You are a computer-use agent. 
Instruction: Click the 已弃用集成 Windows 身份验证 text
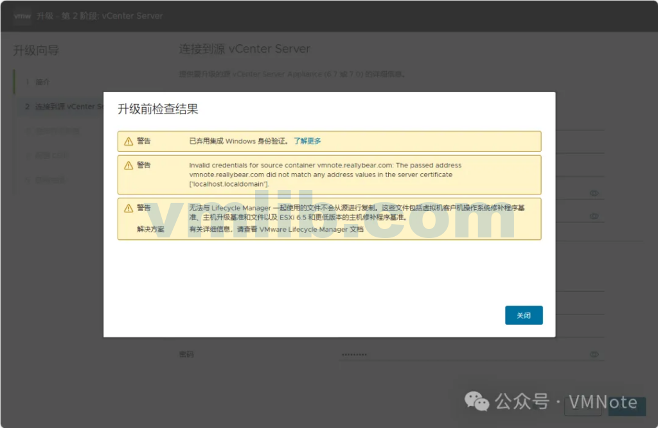[x=239, y=141]
